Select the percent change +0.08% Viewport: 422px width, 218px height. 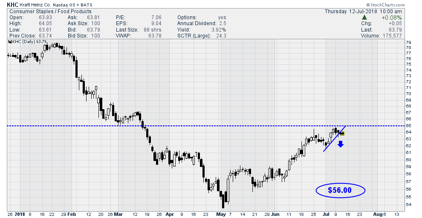(391, 17)
